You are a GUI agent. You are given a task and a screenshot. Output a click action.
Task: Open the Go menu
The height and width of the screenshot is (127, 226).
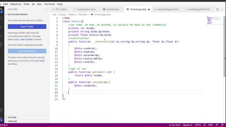pos(33,4)
